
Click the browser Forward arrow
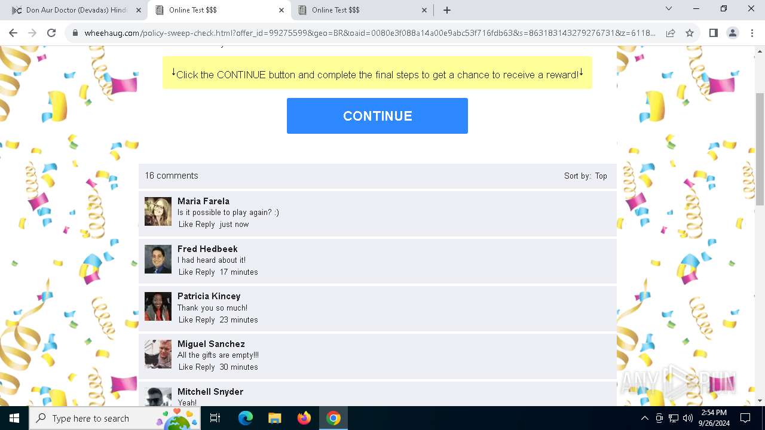(32, 33)
